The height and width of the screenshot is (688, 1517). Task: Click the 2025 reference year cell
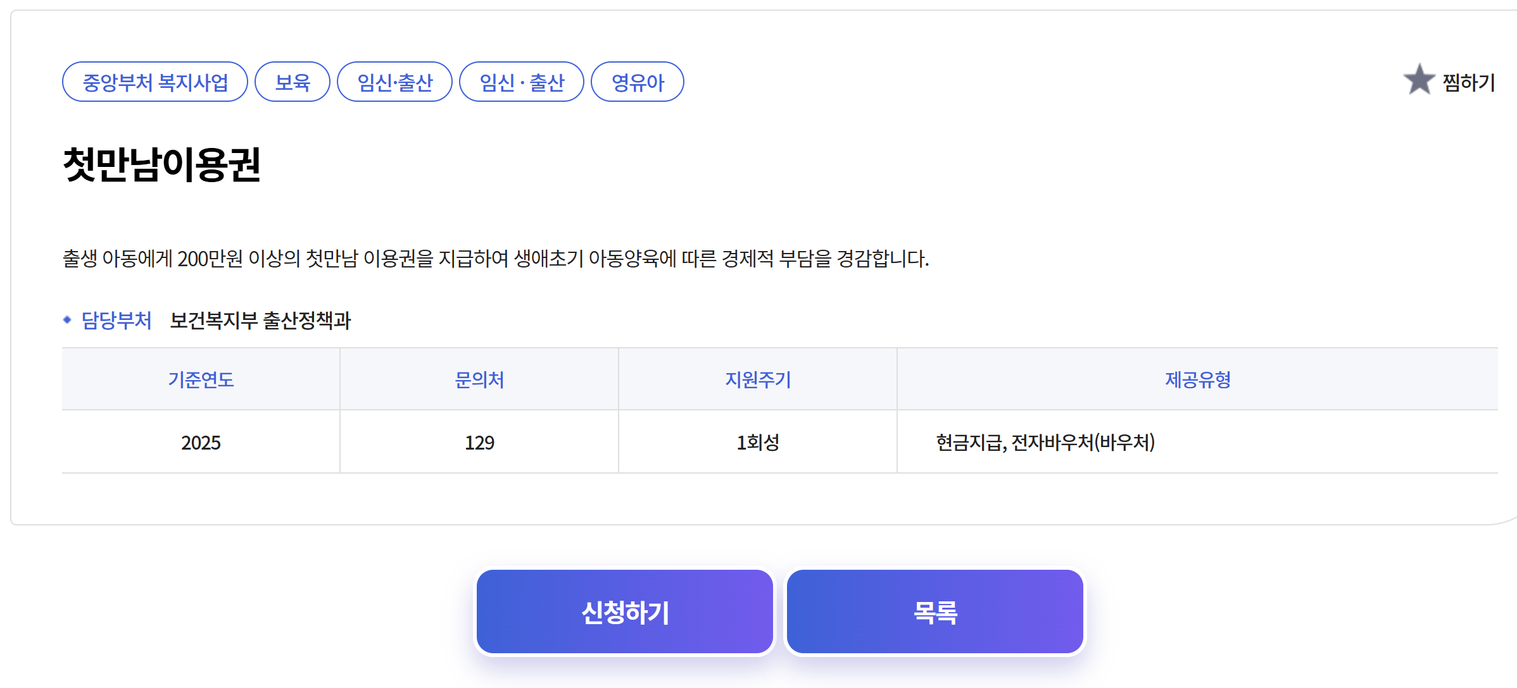(200, 442)
